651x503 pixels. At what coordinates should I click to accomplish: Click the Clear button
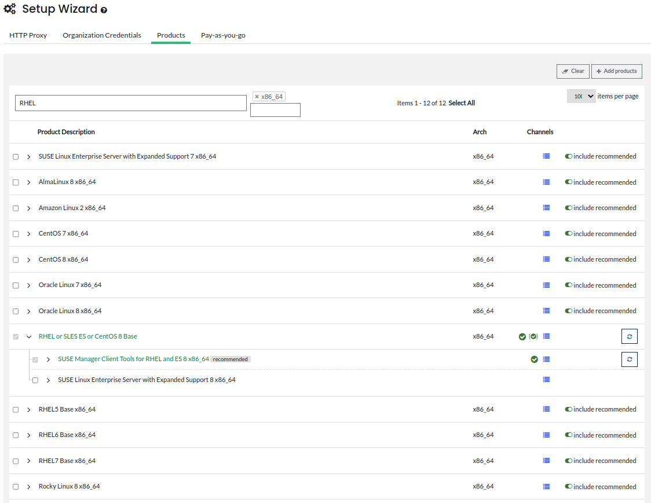573,71
